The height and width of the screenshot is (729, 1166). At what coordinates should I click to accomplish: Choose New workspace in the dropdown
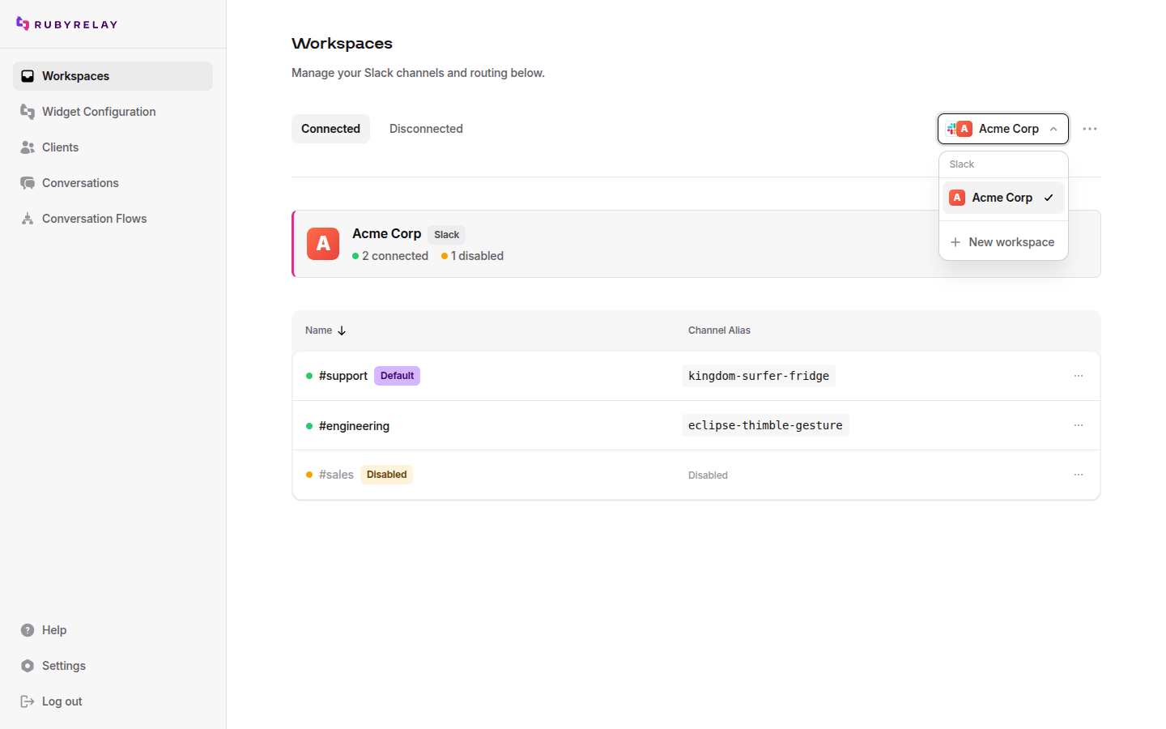tap(1003, 242)
